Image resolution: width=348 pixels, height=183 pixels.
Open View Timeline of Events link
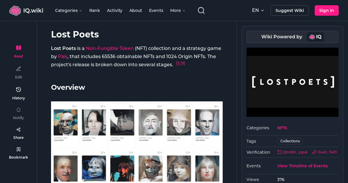coord(302,166)
